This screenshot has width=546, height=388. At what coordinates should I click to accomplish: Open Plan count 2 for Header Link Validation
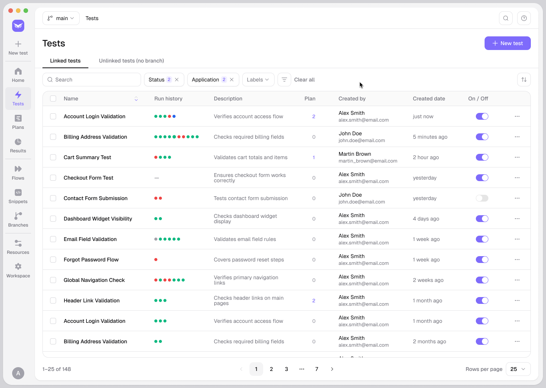click(314, 300)
